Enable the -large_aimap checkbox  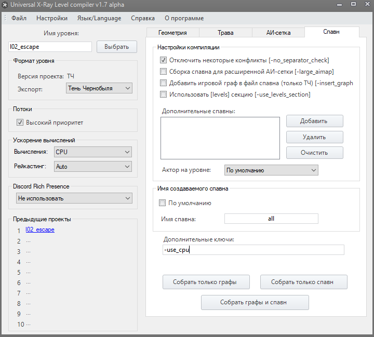163,71
